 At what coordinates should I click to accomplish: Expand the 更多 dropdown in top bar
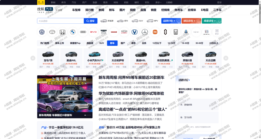coord(158,3)
